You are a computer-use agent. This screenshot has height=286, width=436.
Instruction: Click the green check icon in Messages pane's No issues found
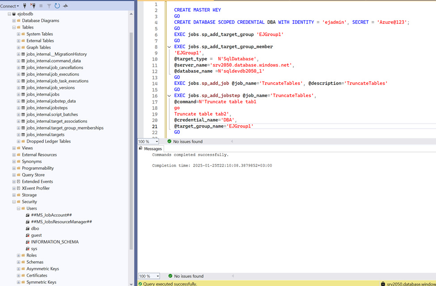170,276
